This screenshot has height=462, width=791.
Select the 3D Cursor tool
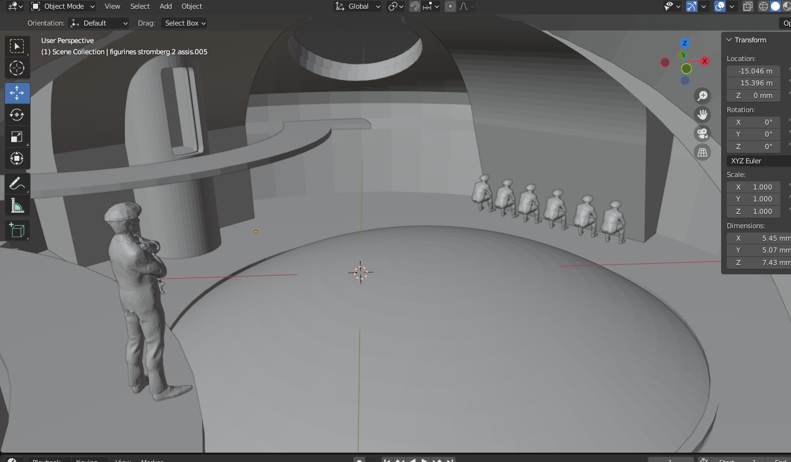(17, 68)
